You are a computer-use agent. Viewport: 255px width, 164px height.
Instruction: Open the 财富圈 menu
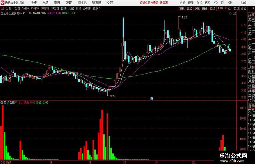pyautogui.click(x=97, y=3)
